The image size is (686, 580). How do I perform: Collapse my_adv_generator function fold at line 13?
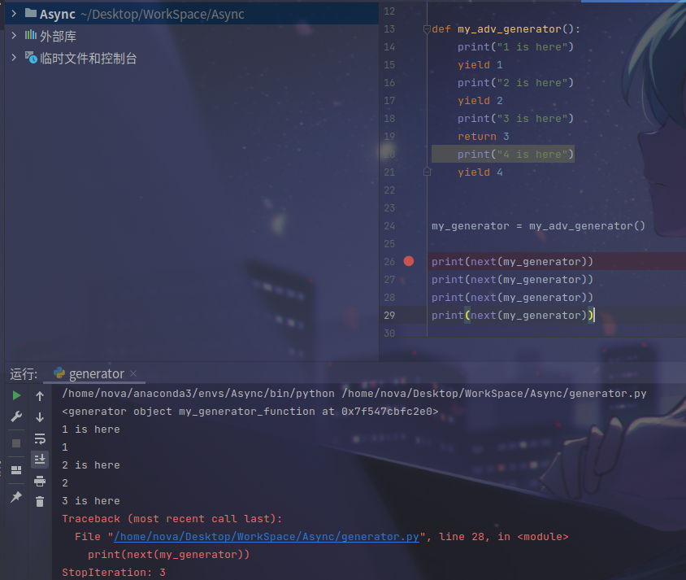click(x=427, y=29)
